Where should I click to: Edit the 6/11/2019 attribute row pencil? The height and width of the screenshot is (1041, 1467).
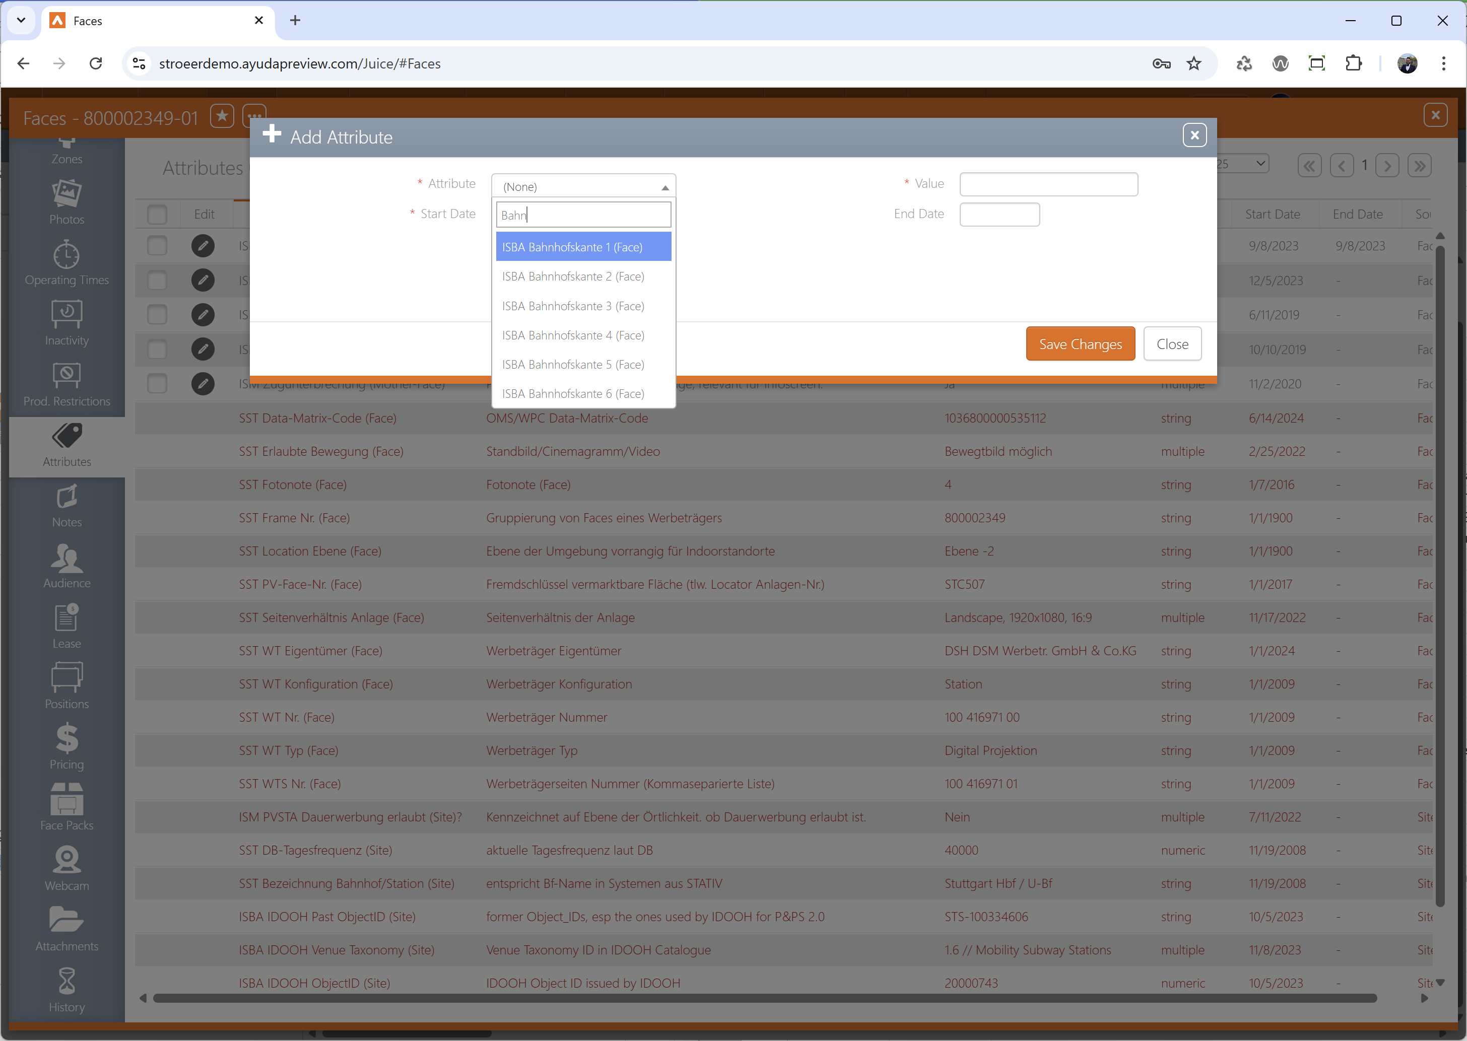click(x=203, y=315)
